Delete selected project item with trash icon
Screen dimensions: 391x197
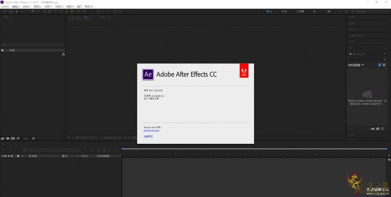33,138
